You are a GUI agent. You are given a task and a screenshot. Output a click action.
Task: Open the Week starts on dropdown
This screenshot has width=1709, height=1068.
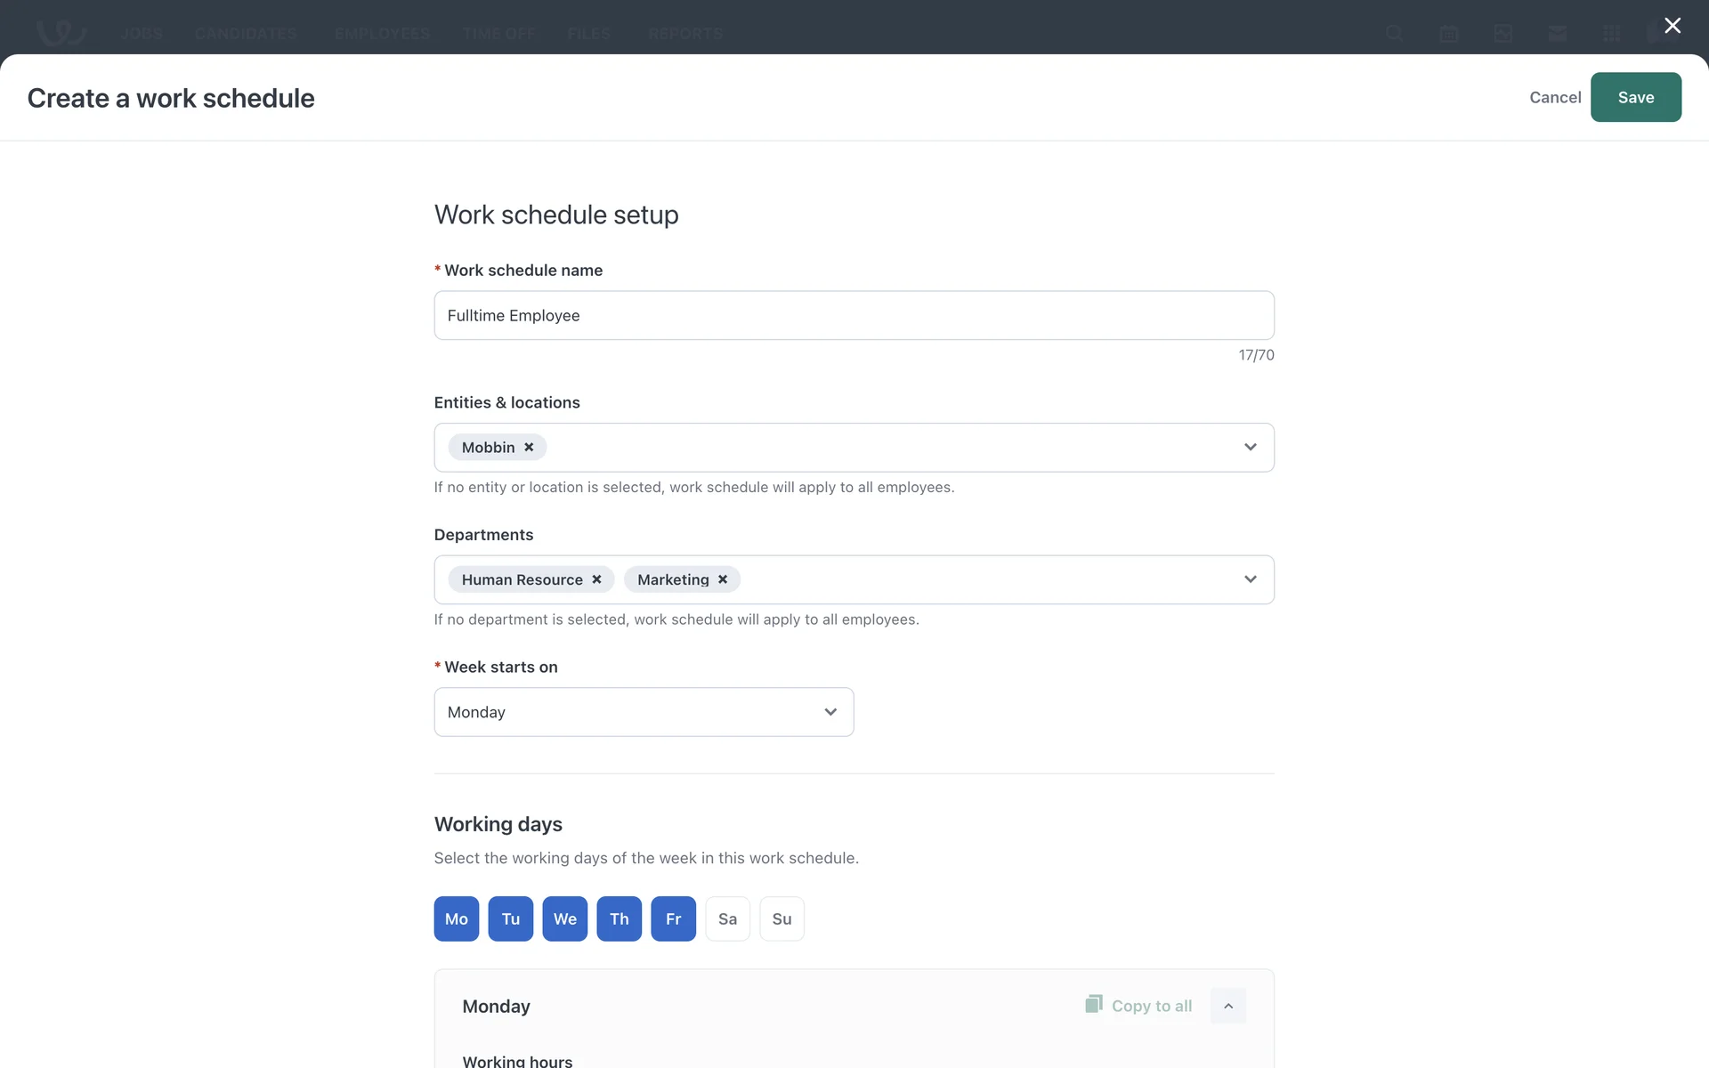tap(644, 712)
